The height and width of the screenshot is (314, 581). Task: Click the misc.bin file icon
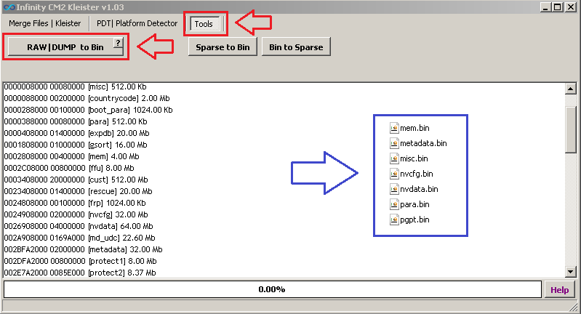[394, 158]
